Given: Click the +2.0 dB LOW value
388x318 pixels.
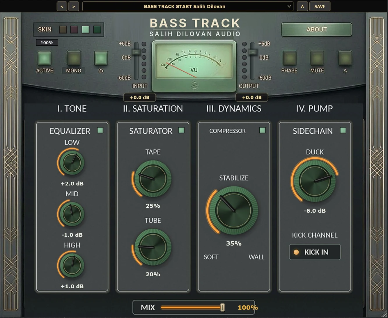Looking at the screenshot, I should coord(72,184).
